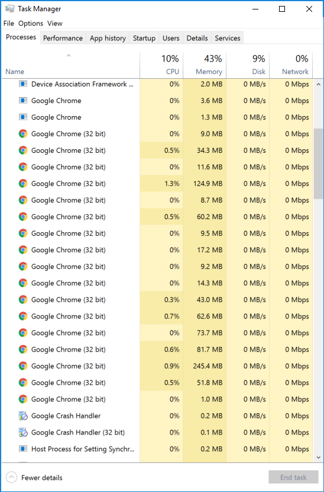This screenshot has height=492, width=324.
Task: Click the Task Manager title bar icon
Action: click(9, 9)
